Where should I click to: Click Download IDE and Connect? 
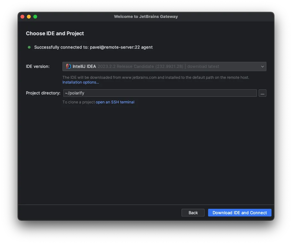click(239, 213)
